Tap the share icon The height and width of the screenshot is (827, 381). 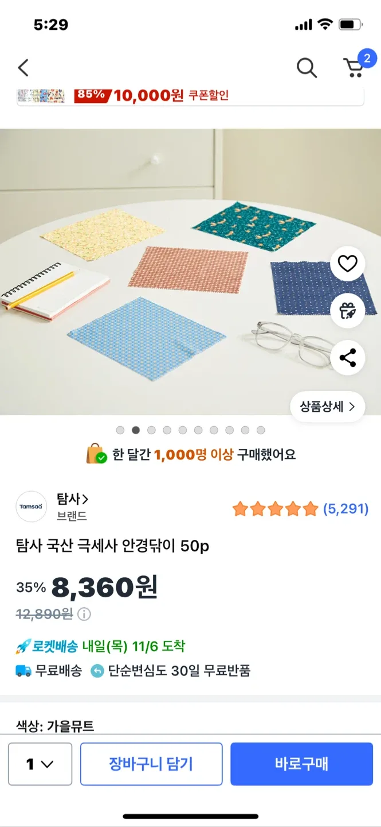tap(348, 358)
